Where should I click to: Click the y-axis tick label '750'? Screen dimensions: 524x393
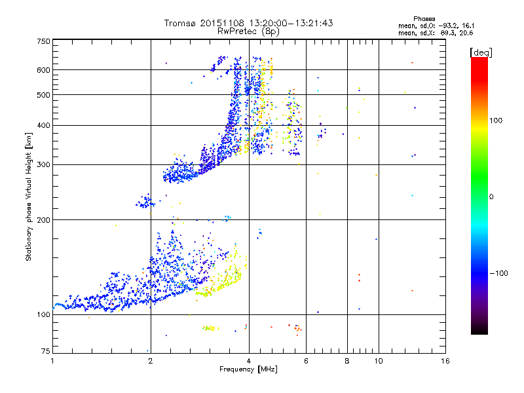click(43, 41)
